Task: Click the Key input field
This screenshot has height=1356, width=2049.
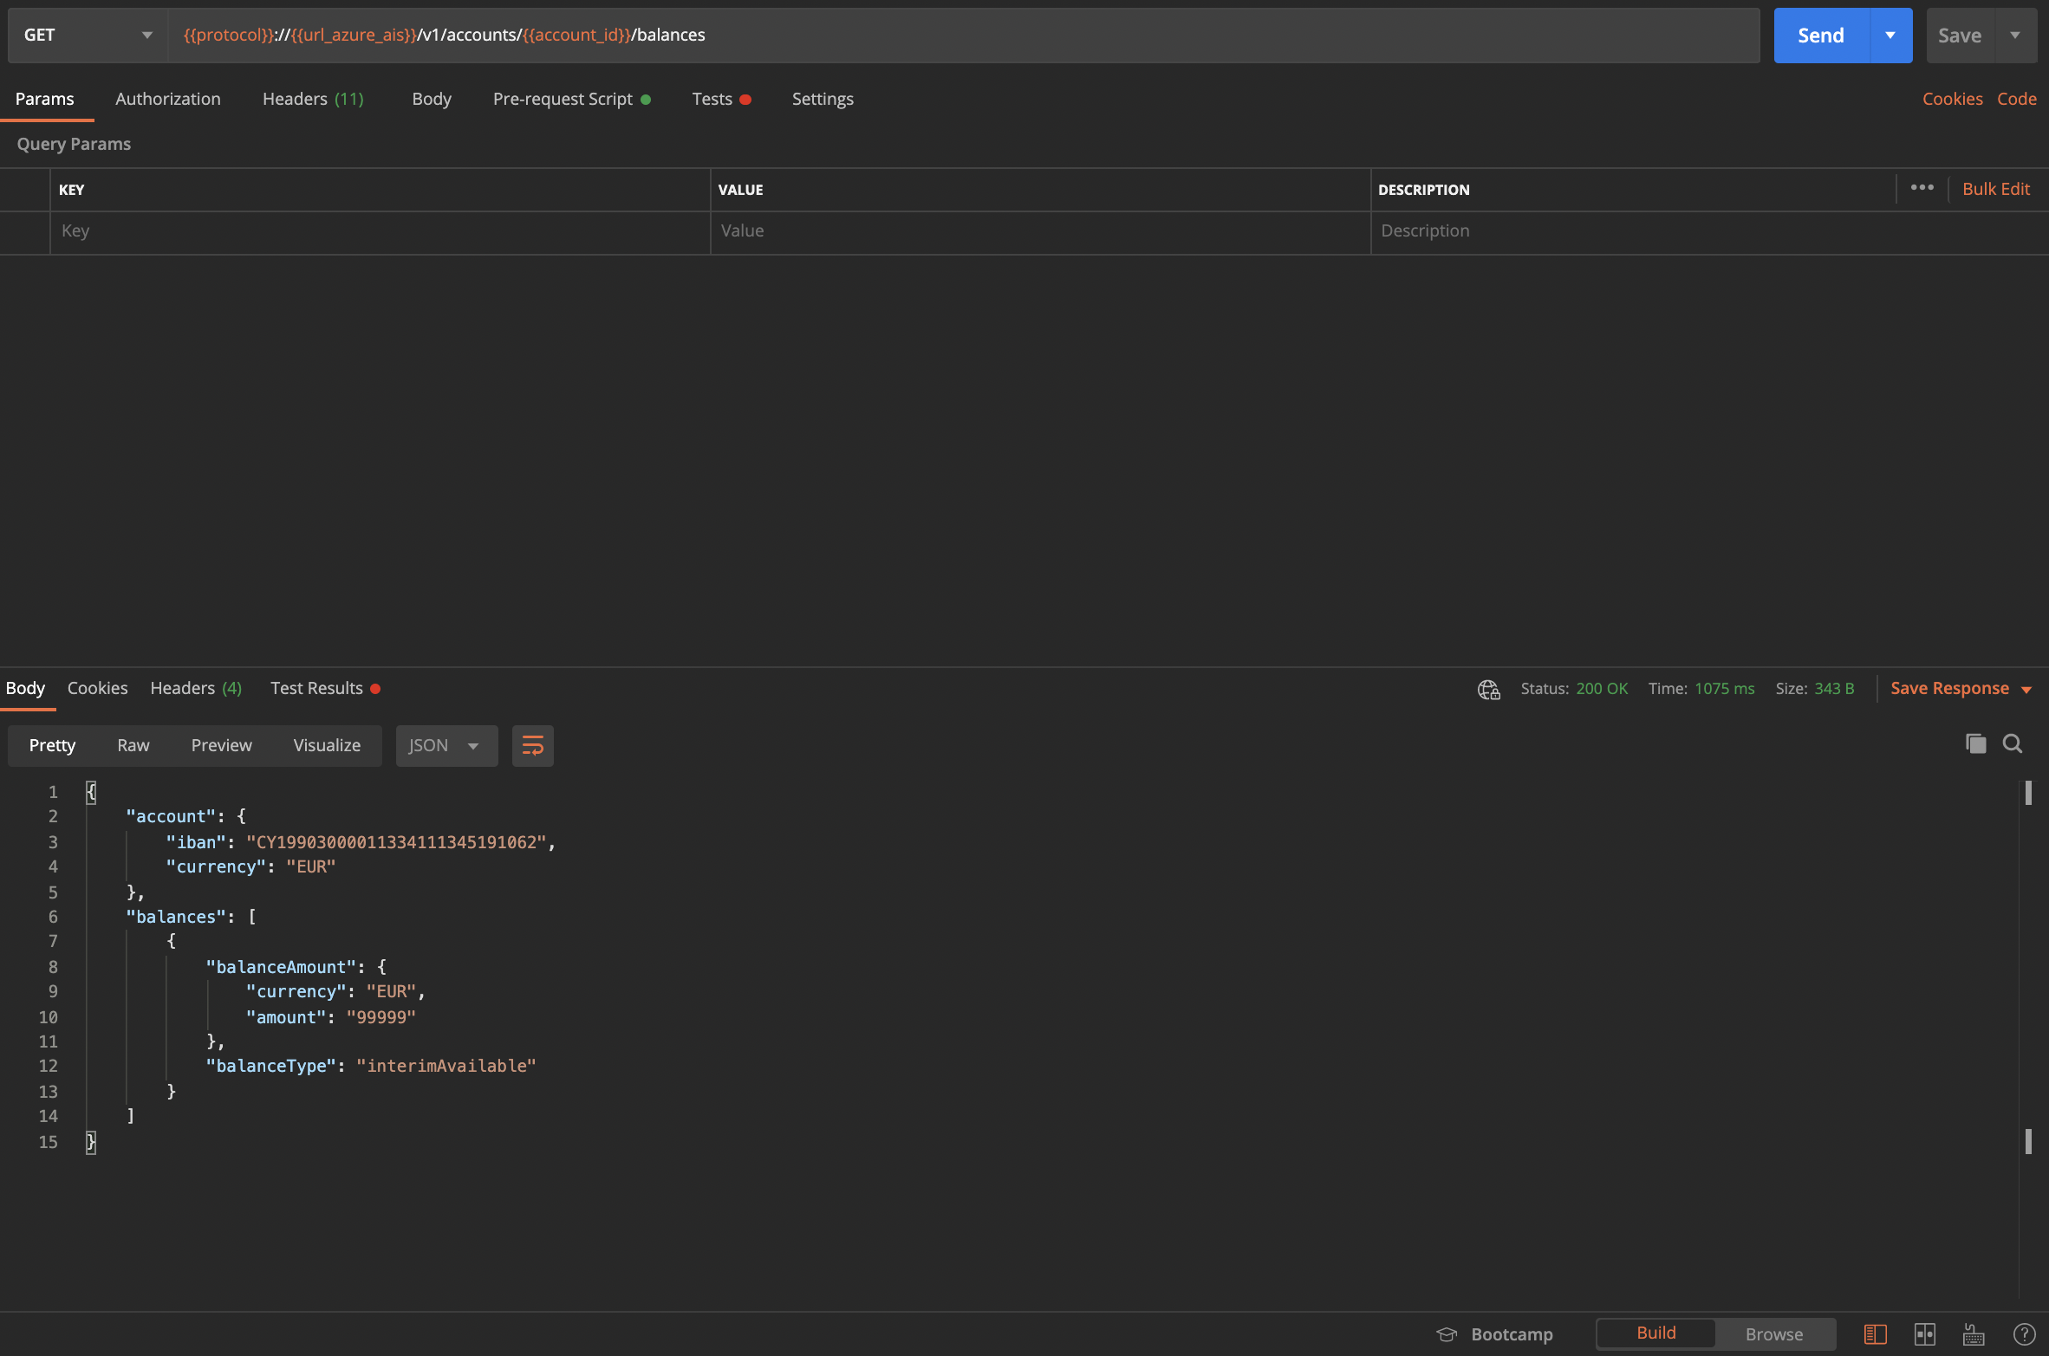Action: click(x=380, y=230)
